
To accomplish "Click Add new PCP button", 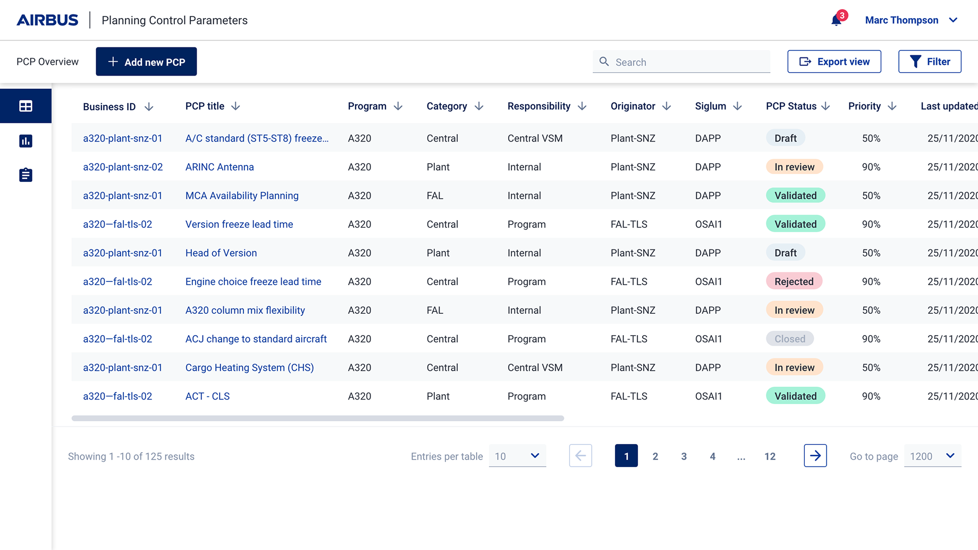I will click(146, 62).
